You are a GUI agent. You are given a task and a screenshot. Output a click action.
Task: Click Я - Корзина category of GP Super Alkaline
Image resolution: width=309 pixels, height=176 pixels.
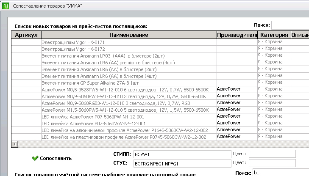pos(274,82)
